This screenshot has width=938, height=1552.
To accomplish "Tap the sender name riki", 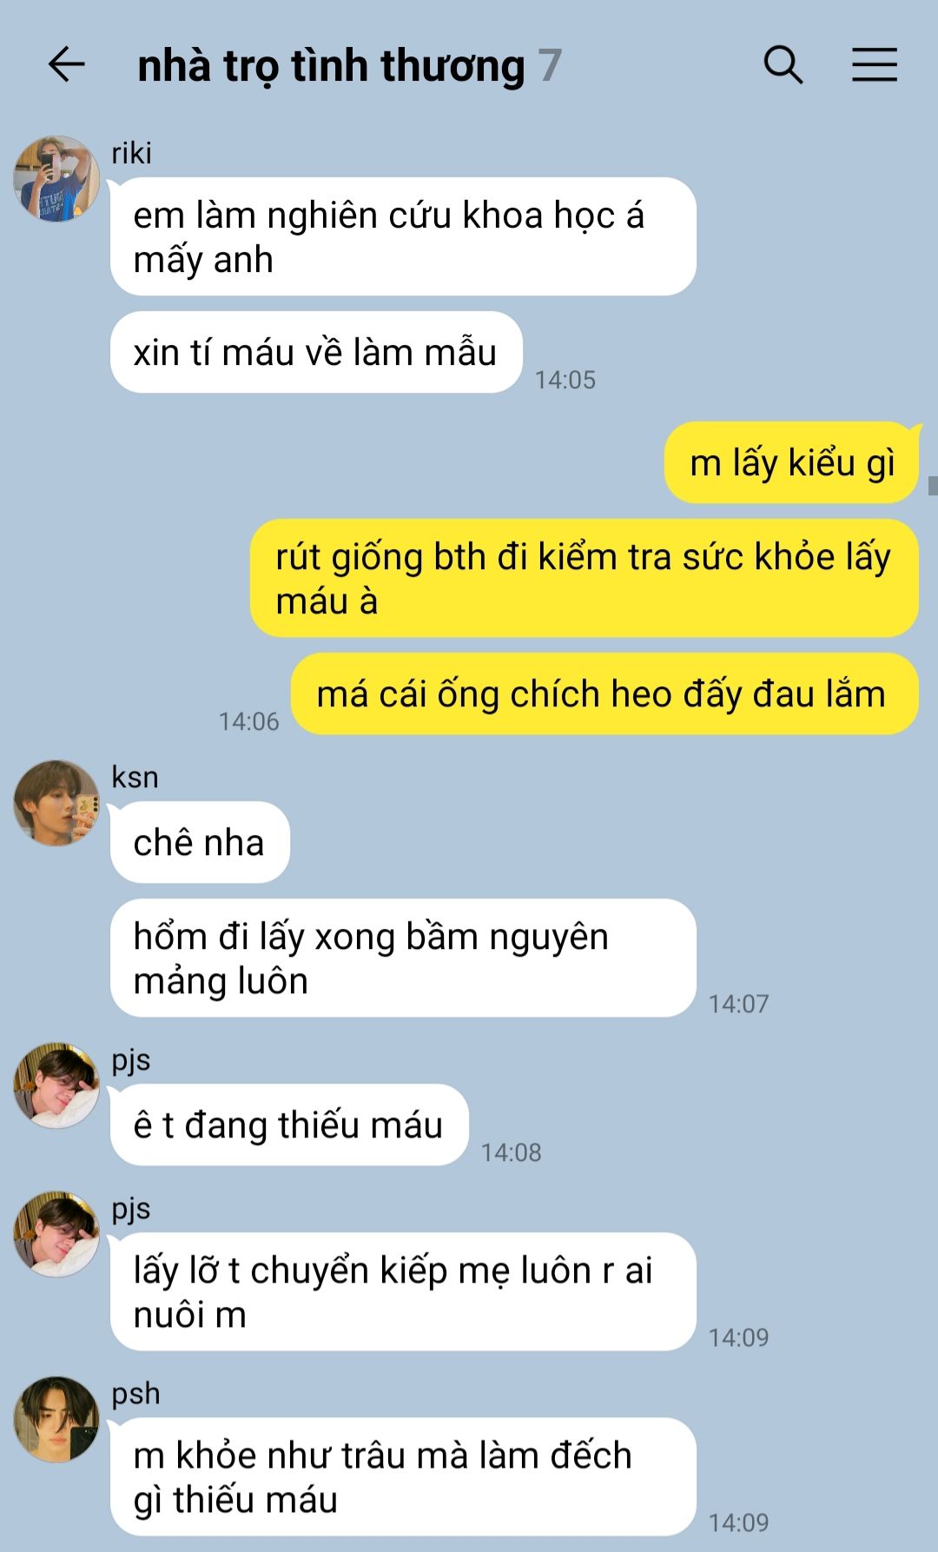I will coord(132,153).
